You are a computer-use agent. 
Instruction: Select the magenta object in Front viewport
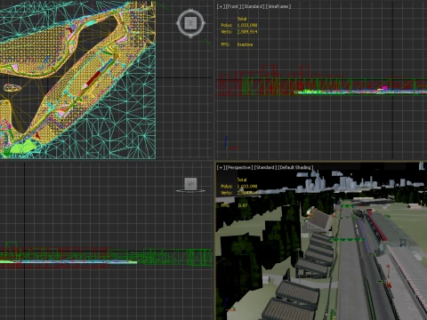click(384, 88)
